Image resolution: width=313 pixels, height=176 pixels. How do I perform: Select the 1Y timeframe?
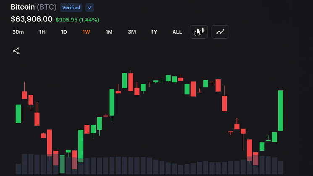(x=154, y=32)
